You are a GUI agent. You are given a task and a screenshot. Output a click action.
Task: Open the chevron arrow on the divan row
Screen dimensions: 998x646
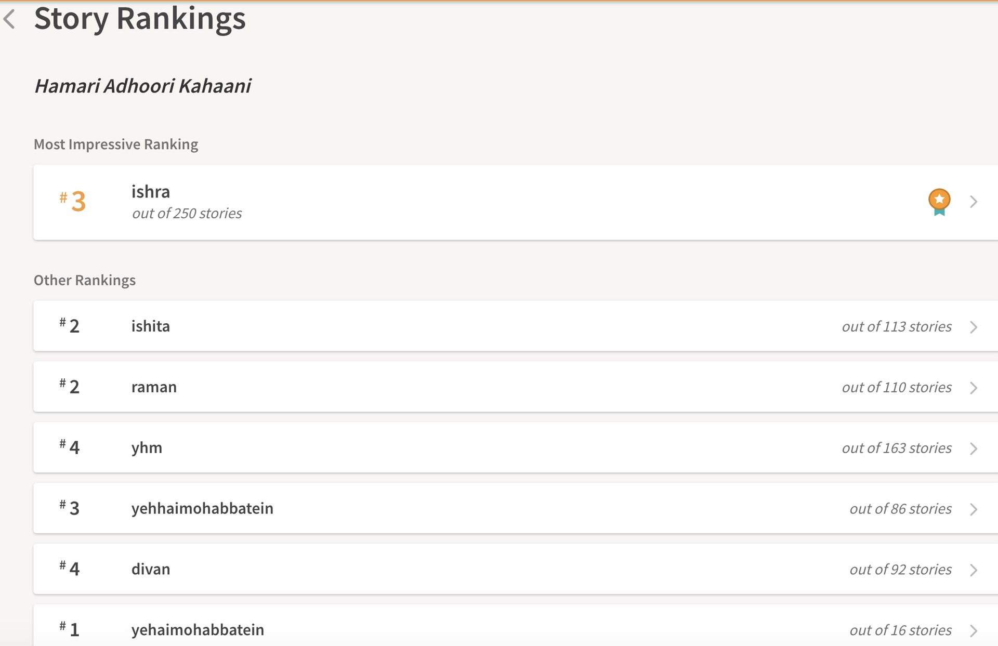click(974, 570)
